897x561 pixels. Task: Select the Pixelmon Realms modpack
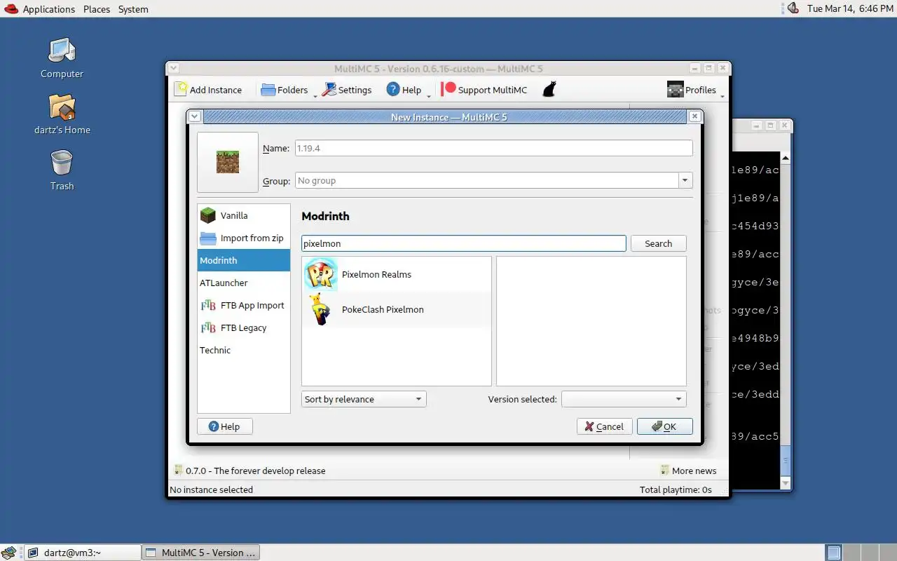[x=397, y=274]
